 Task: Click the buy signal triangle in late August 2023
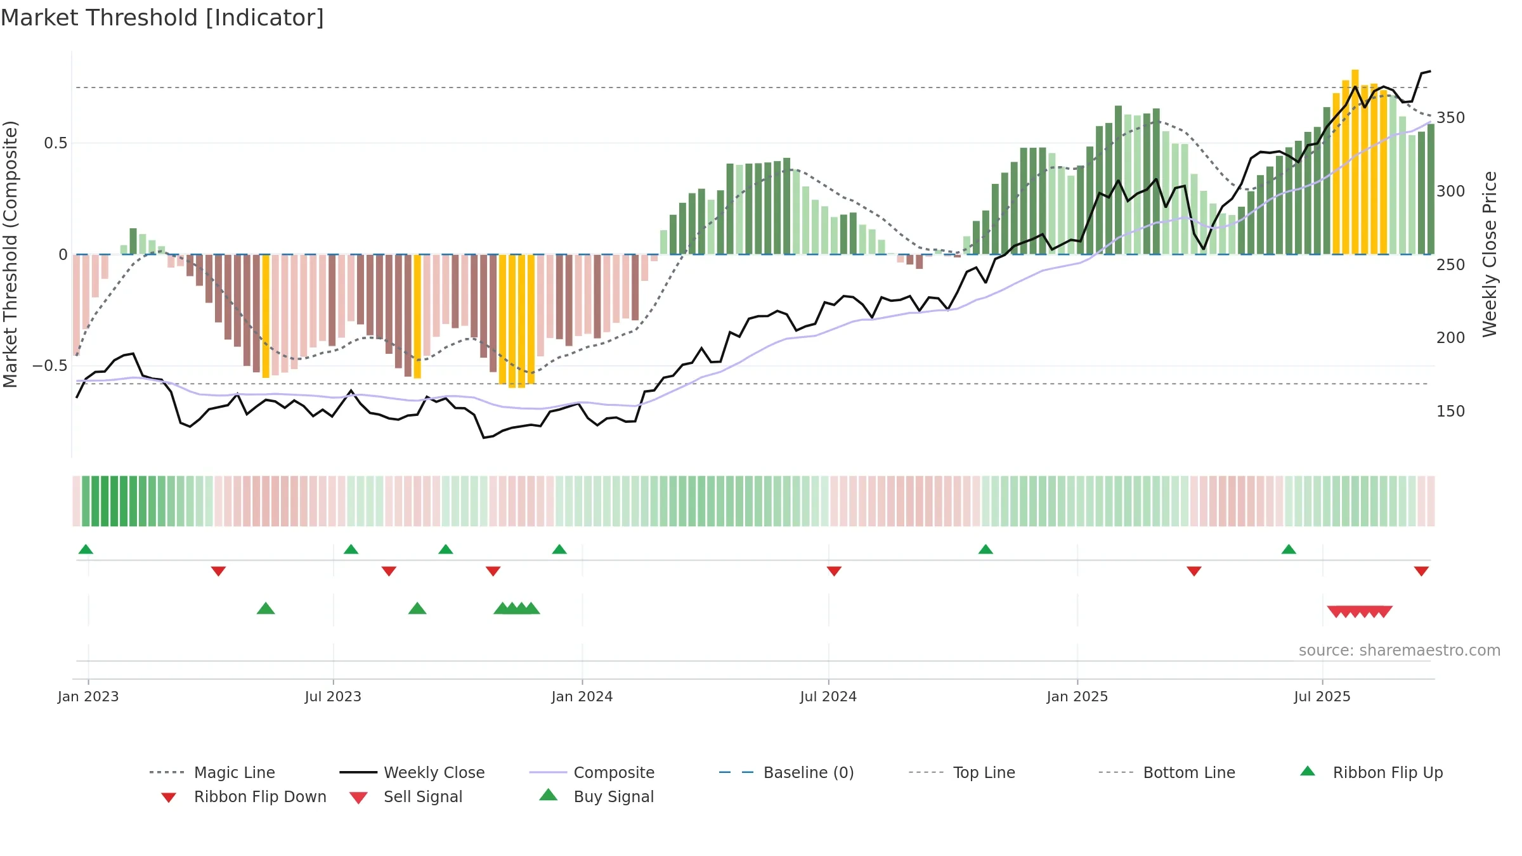[417, 608]
